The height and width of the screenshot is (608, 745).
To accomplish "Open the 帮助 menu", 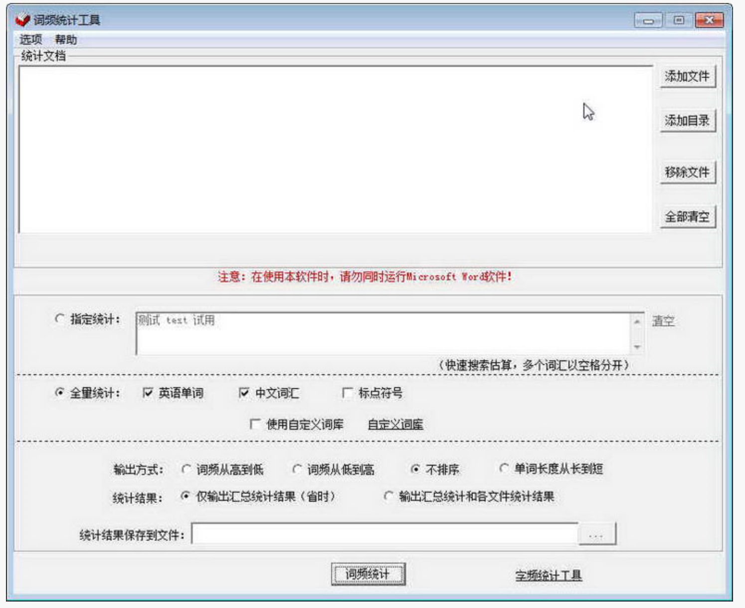I will [x=66, y=39].
